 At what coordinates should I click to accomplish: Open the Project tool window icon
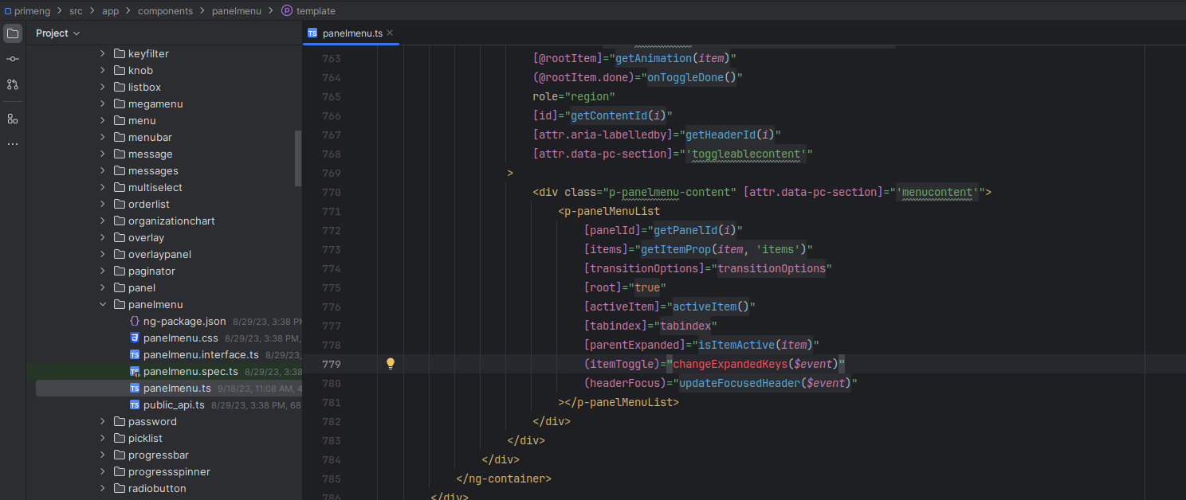pyautogui.click(x=12, y=33)
